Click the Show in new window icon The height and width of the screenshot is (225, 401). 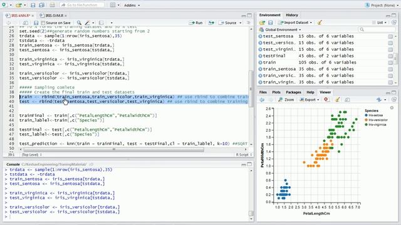coord(26,22)
